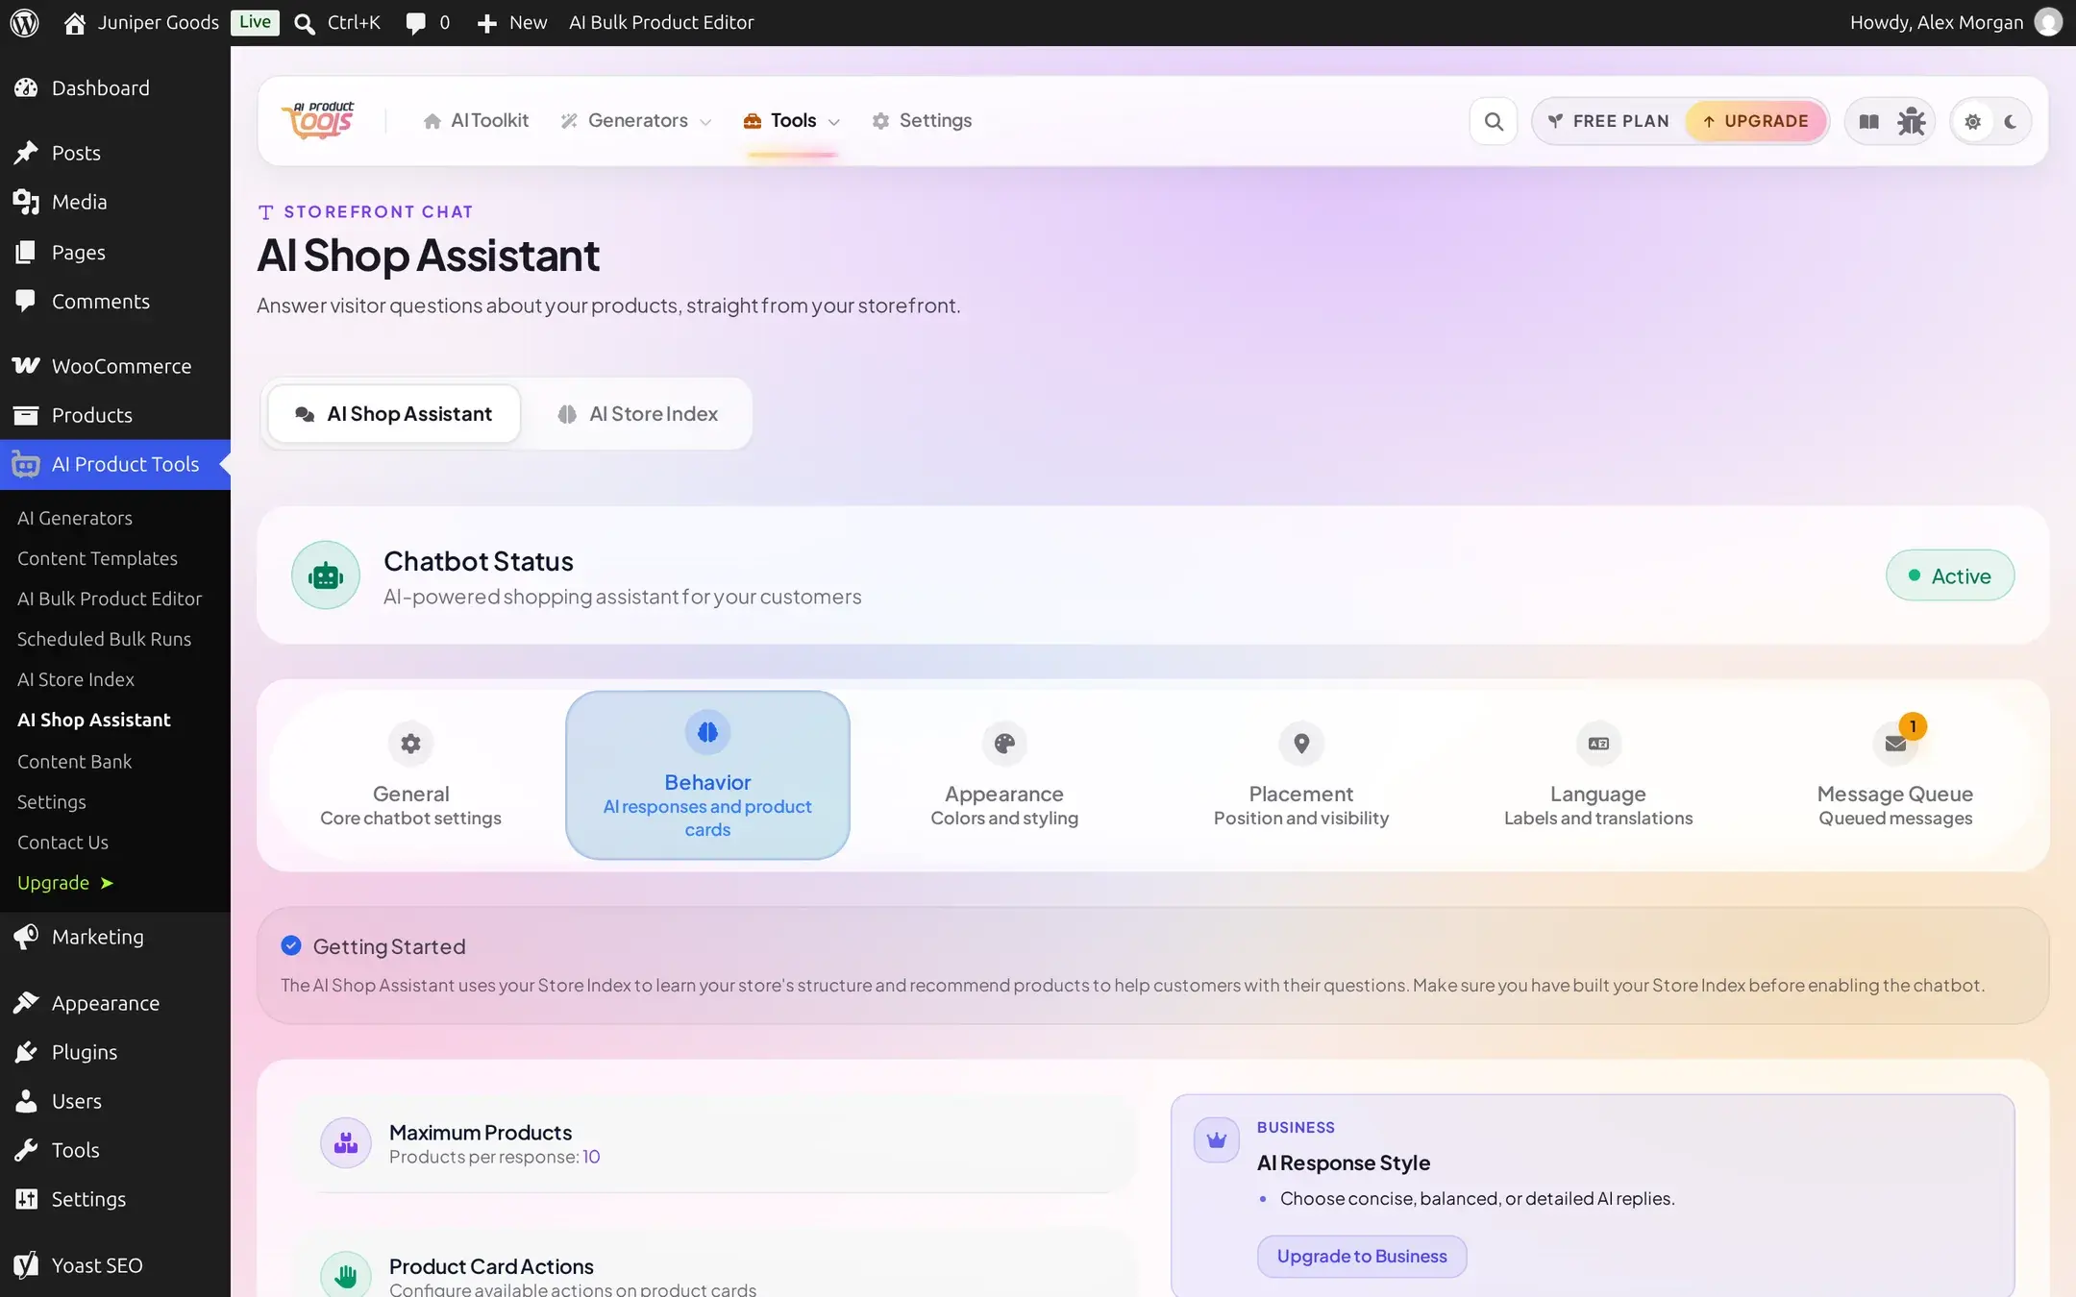Add New content from admin bar
This screenshot has width=2076, height=1297.
[512, 22]
